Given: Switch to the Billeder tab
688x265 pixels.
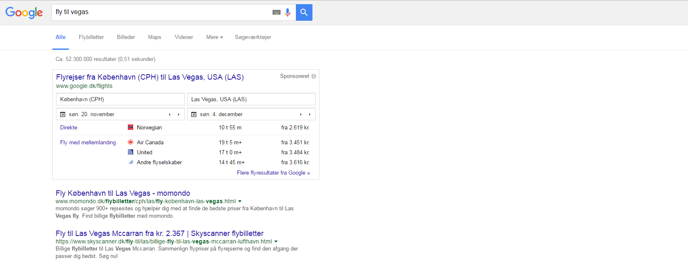Looking at the screenshot, I should point(126,37).
